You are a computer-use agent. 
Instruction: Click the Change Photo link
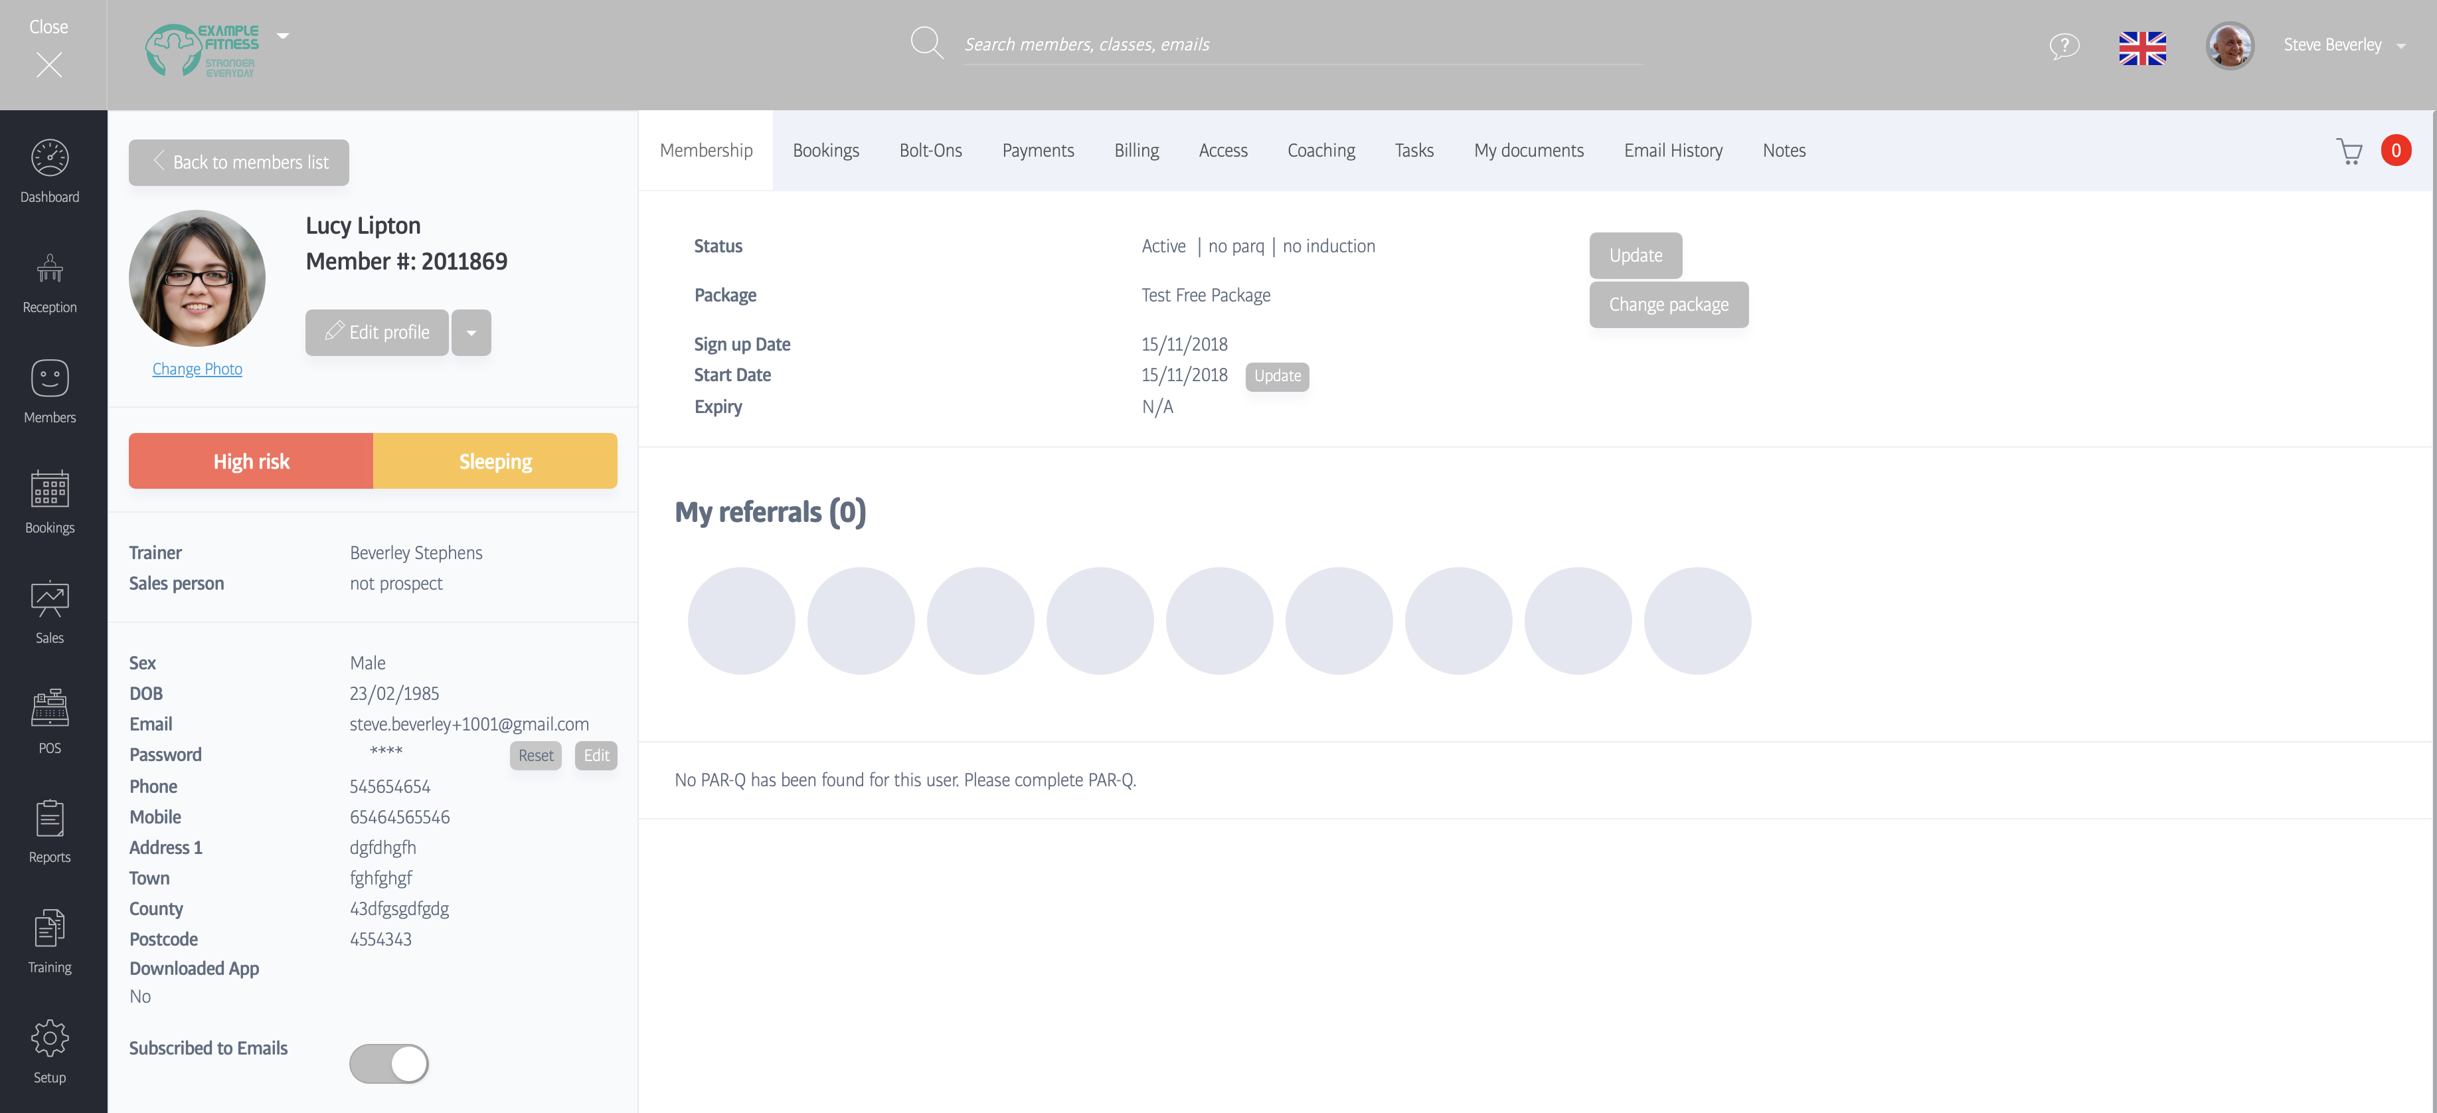[197, 369]
